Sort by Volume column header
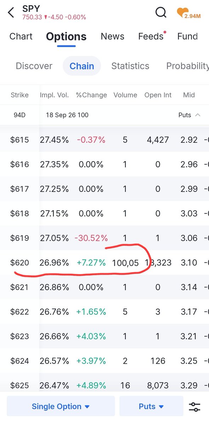 pos(125,95)
